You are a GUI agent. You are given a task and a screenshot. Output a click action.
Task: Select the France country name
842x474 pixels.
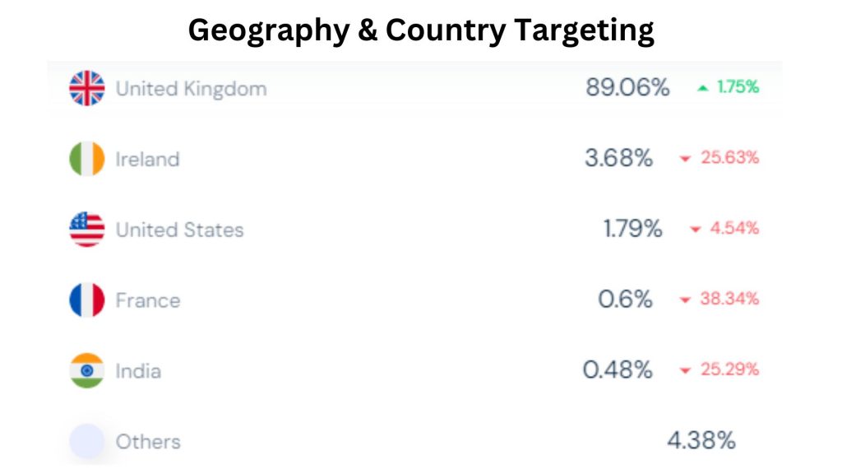[148, 300]
